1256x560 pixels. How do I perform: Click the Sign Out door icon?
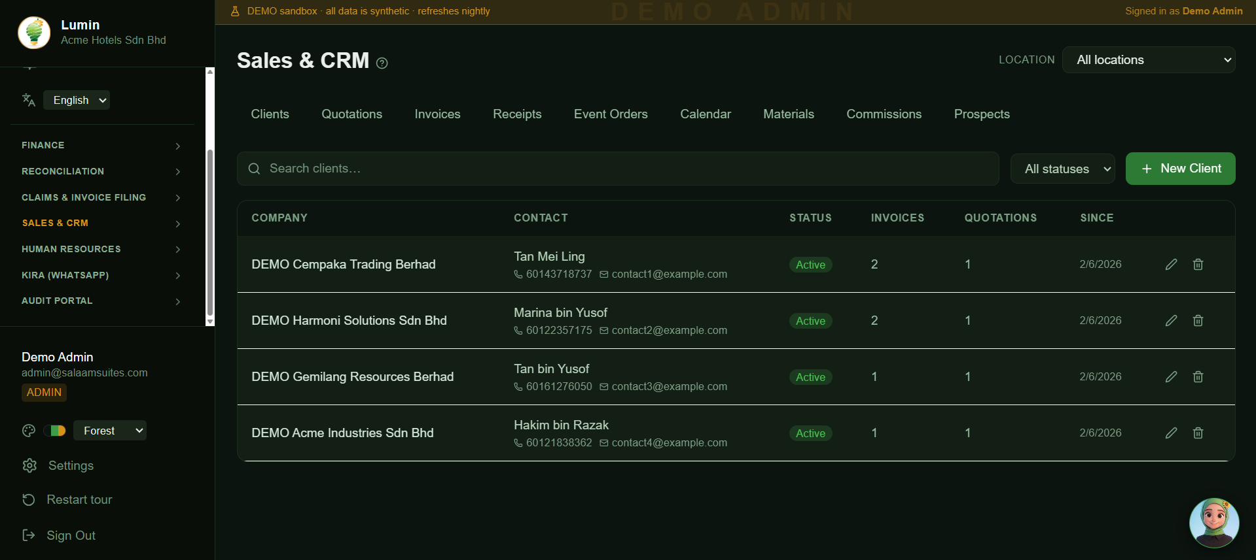pos(29,535)
